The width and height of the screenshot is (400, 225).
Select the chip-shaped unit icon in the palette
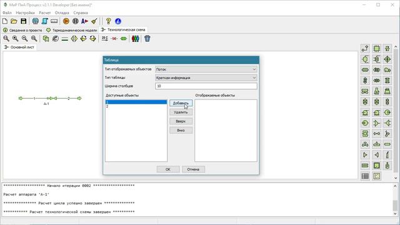pos(376,49)
